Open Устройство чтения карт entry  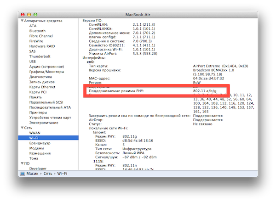[50, 118]
